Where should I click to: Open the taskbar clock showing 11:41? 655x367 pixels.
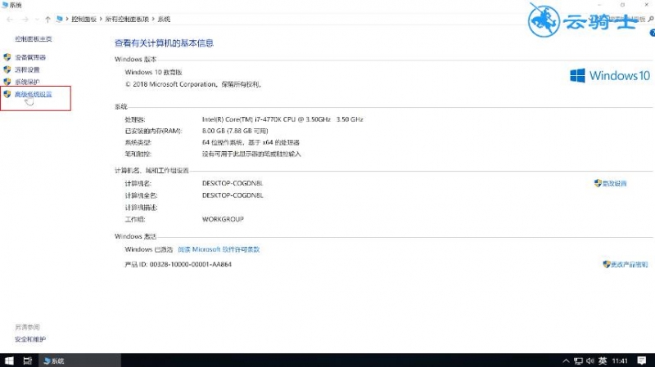(x=620, y=360)
